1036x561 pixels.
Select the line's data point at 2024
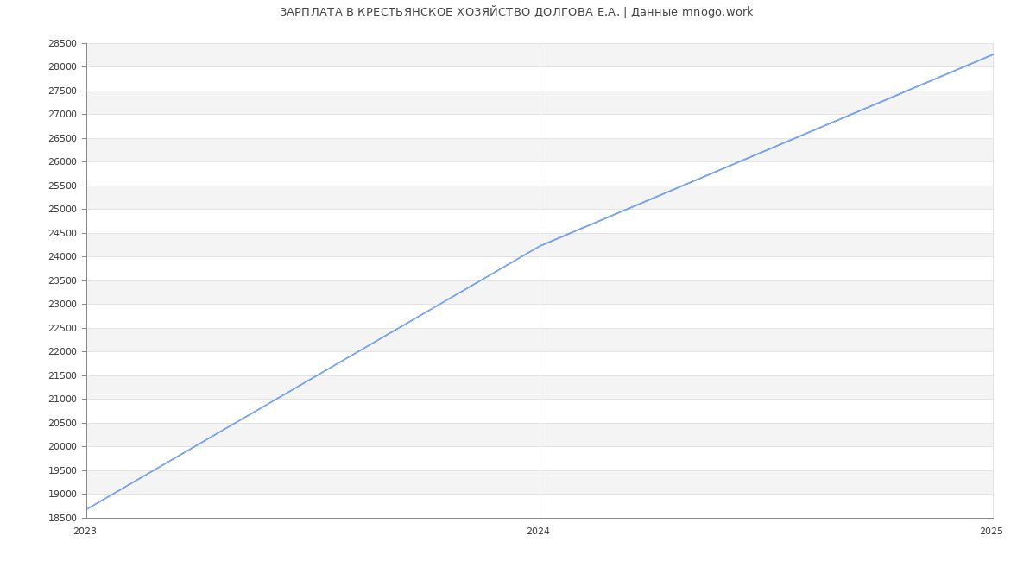point(540,246)
